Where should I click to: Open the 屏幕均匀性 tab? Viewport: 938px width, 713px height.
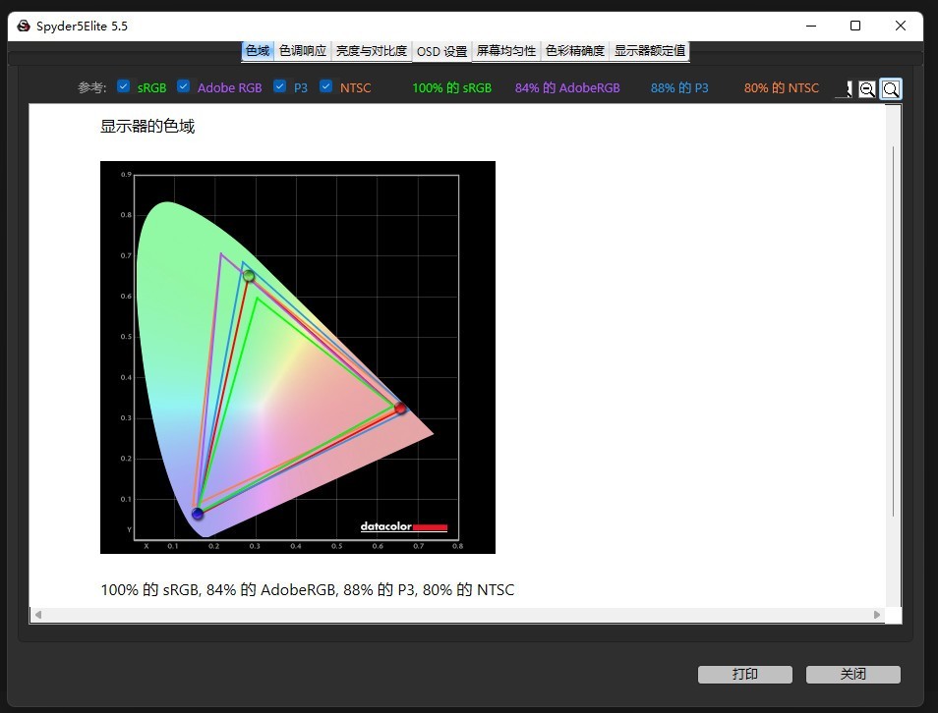506,51
